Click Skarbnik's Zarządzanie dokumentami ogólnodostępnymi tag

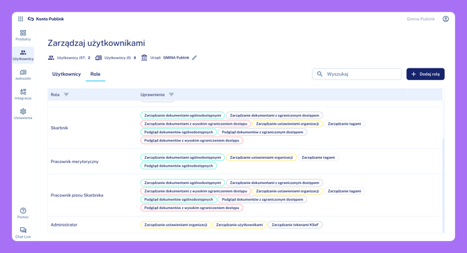click(x=183, y=116)
